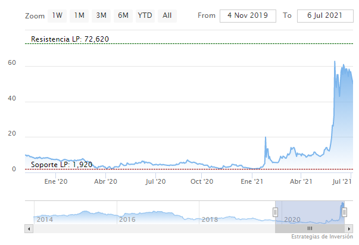The width and height of the screenshot is (359, 245).
Task: Choose the YTD zoom option
Action: coord(145,15)
